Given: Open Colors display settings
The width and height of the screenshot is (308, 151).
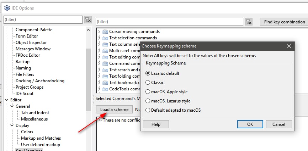Looking at the screenshot, I should click(27, 132).
